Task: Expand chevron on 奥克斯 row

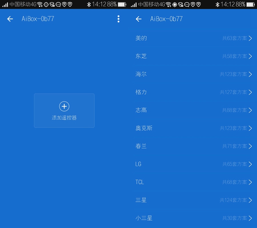Action: point(250,128)
